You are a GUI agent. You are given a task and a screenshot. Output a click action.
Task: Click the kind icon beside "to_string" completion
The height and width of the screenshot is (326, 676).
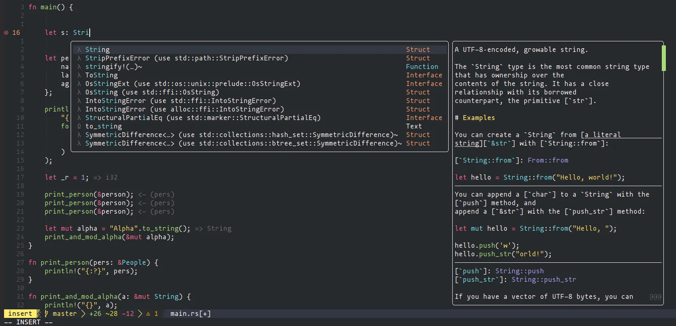[79, 126]
